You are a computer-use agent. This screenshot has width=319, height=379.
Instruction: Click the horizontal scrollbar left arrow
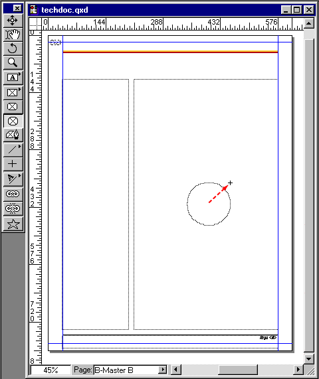(176, 370)
